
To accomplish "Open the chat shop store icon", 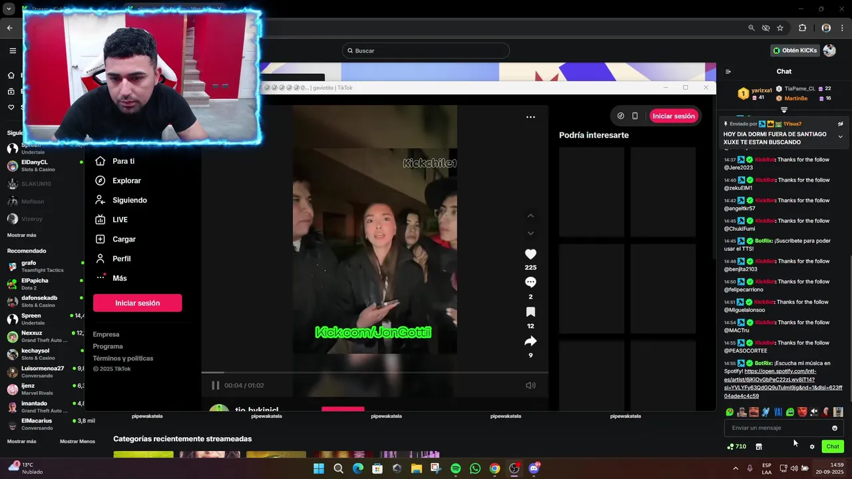I will pyautogui.click(x=759, y=446).
